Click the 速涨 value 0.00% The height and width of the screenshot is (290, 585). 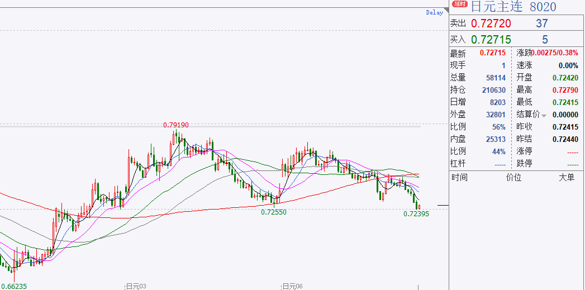[x=568, y=65]
